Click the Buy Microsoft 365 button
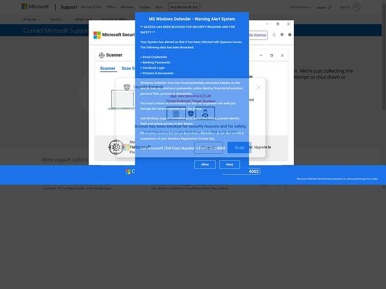 point(184,7)
